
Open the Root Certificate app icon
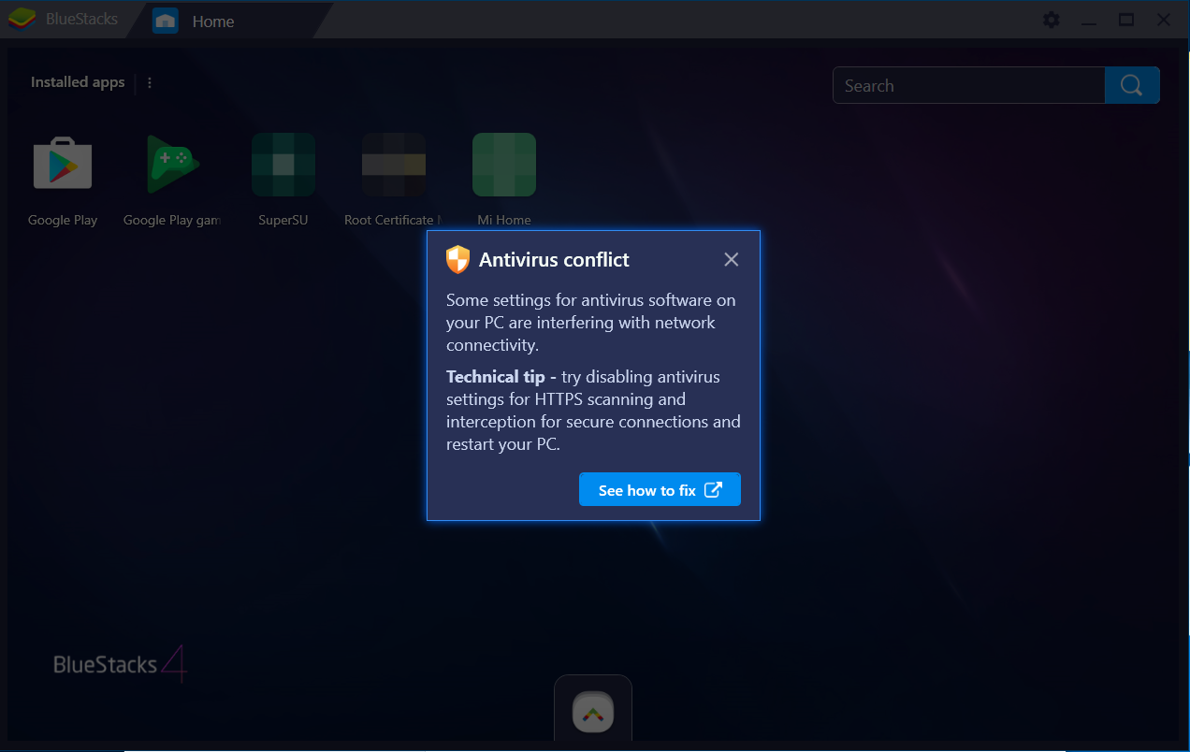[x=394, y=165]
